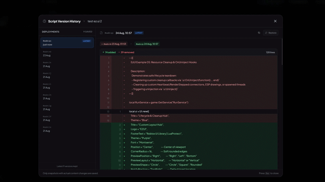Select deployment #aabclk from 21 Aug
The image size is (325, 182).
(x=67, y=64)
